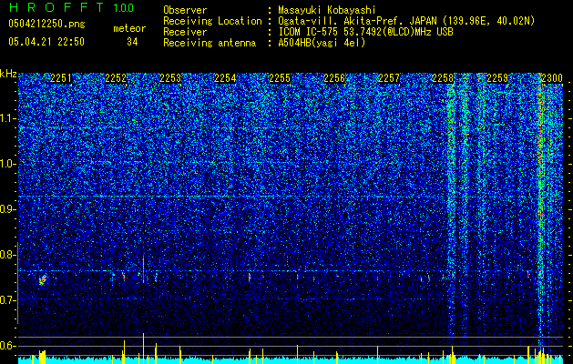Viewport: 573px width, 364px height.
Task: Click the tallest yellow peak in the bottom intensity graph
Action: (x=143, y=348)
